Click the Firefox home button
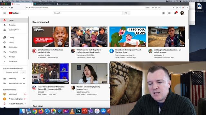This screenshot has height=115, width=206. coord(12,8)
